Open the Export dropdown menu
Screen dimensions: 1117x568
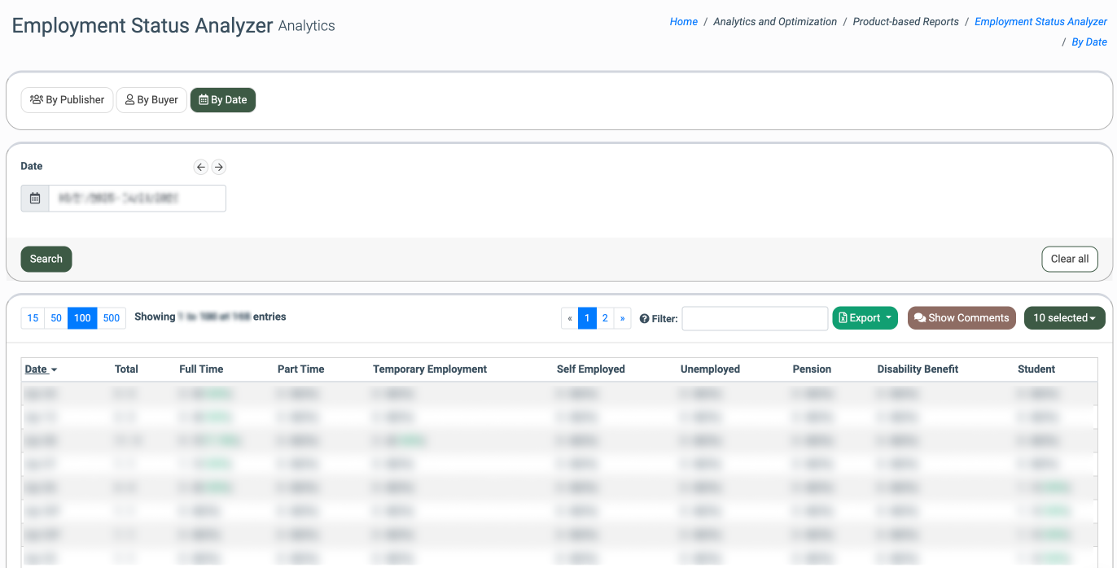click(x=865, y=318)
